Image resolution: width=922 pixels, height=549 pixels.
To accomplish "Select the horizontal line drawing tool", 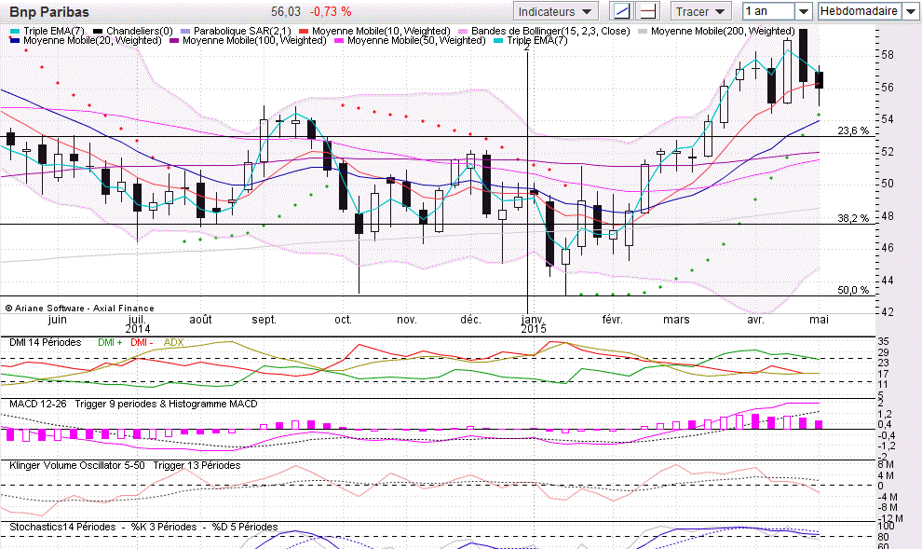I will (x=648, y=11).
